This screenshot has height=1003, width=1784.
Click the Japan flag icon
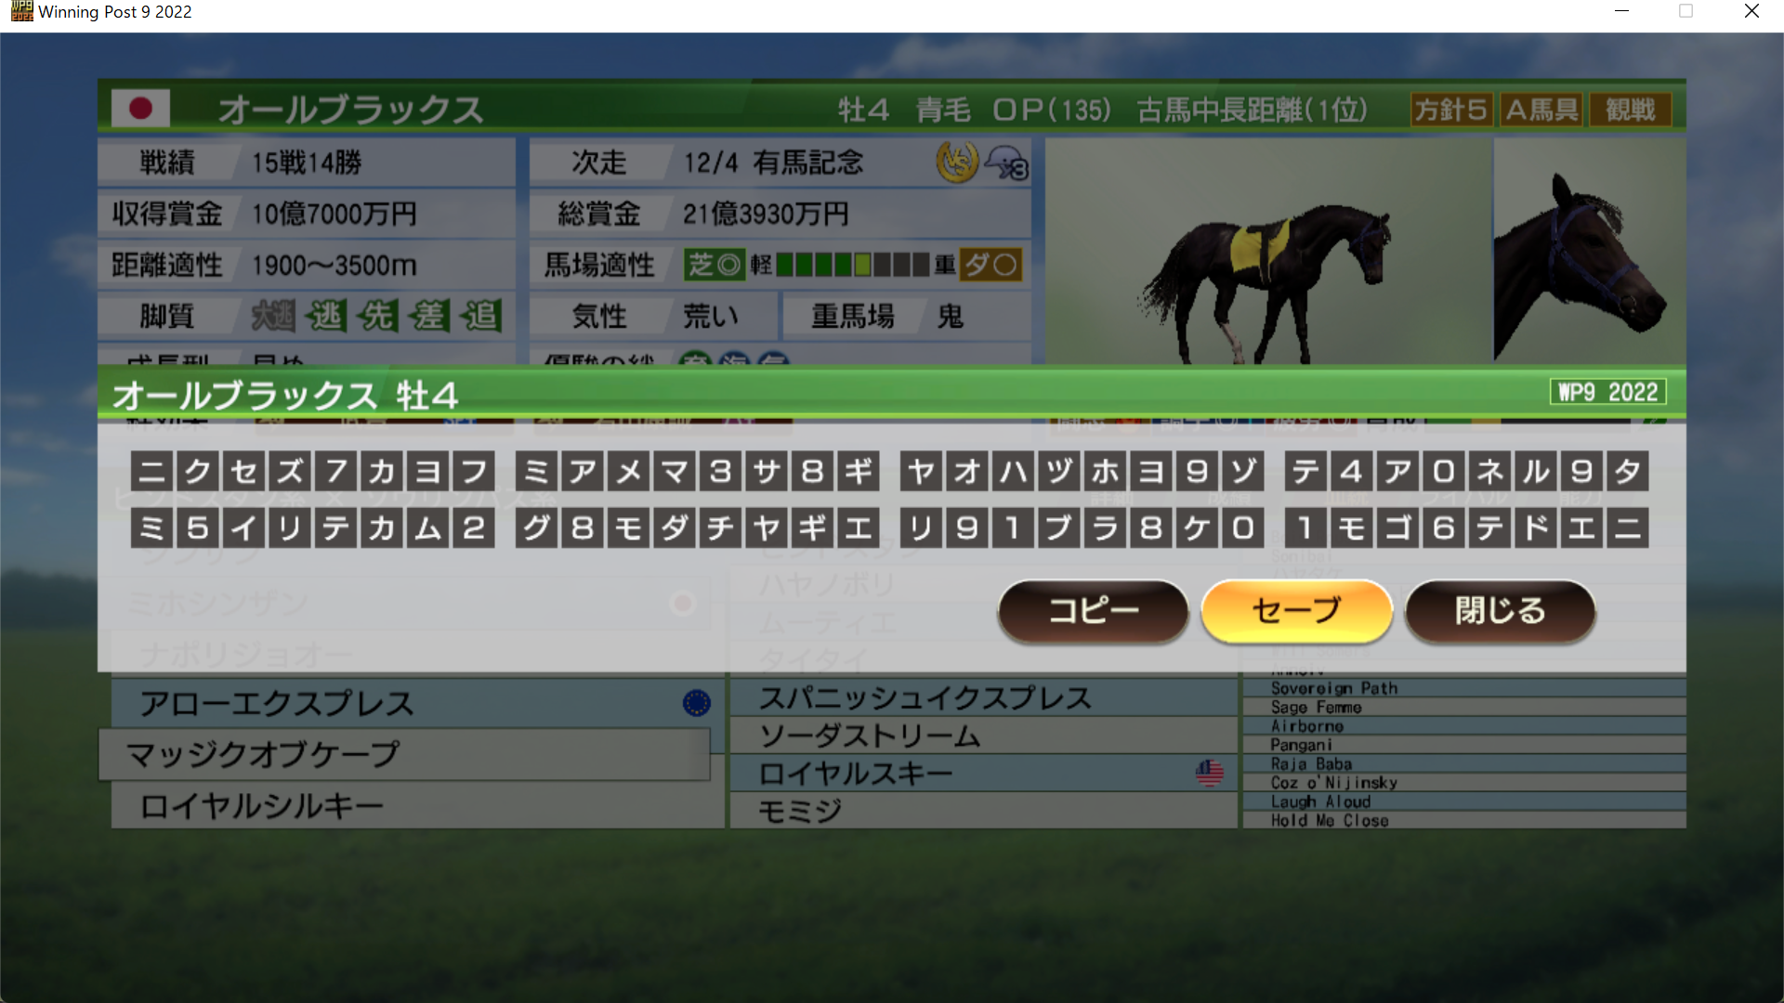pos(140,109)
